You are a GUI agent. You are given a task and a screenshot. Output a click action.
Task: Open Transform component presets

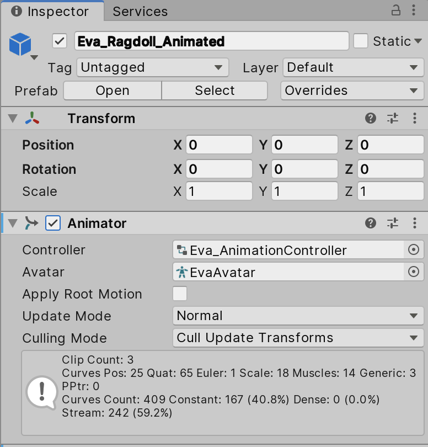point(393,118)
